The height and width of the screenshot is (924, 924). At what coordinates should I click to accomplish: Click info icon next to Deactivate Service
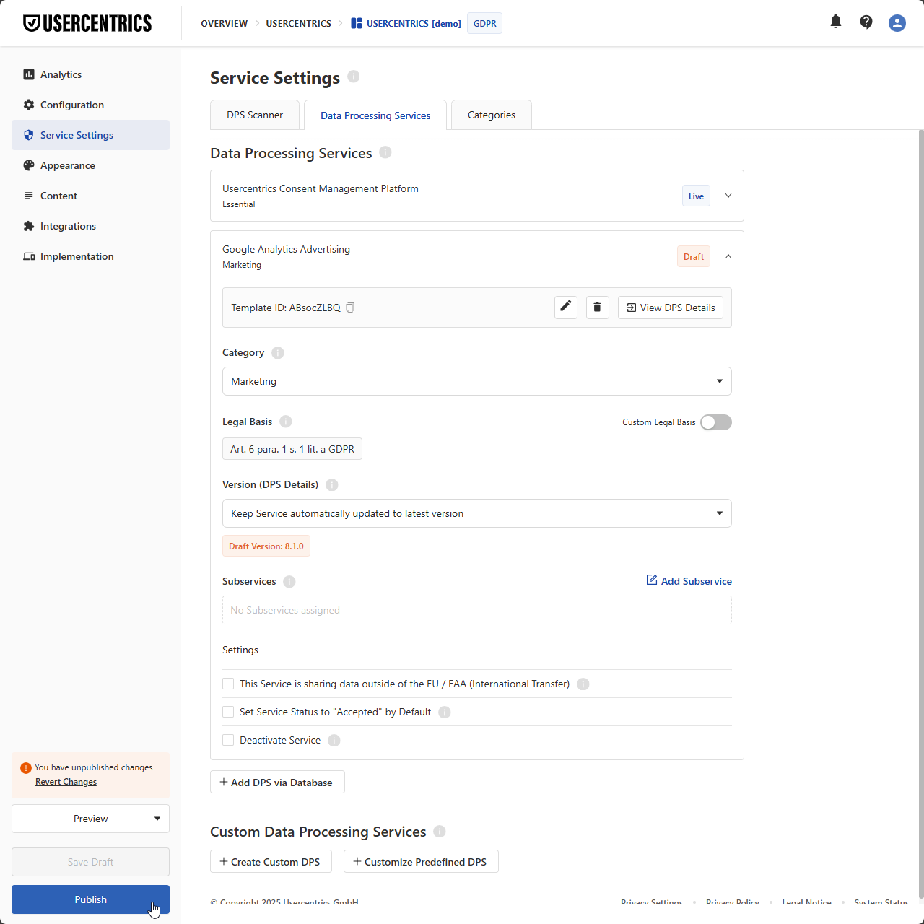(334, 741)
